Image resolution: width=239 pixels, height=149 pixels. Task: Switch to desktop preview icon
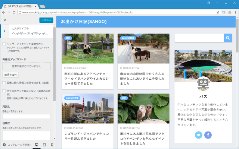[x=37, y=145]
